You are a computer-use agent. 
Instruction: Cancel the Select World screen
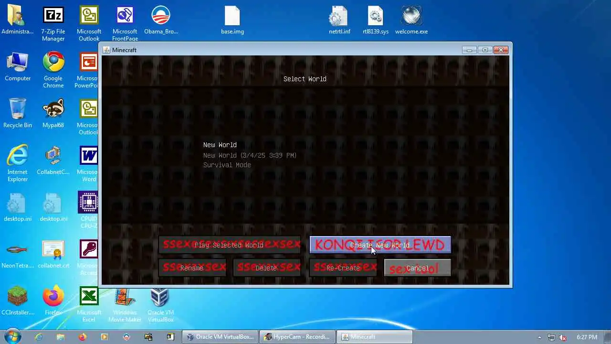click(418, 268)
